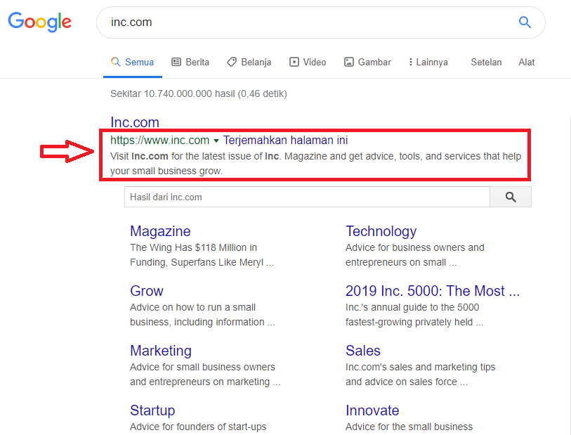Click the site search magnifier beside 'Hasil dari inc.com'
571x435 pixels.
509,197
